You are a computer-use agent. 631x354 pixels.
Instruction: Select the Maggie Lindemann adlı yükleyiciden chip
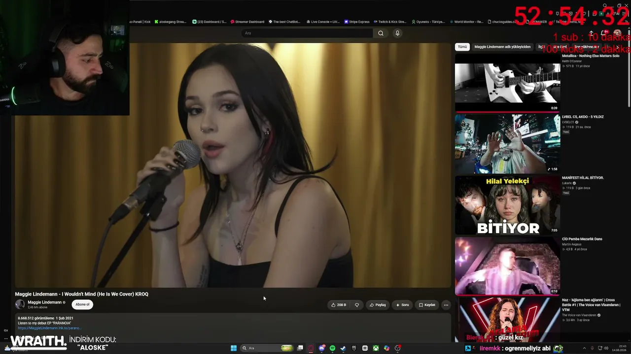502,47
